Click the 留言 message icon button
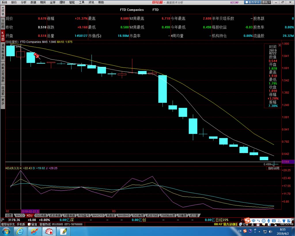This screenshot has height=236, width=295. click(x=32, y=224)
